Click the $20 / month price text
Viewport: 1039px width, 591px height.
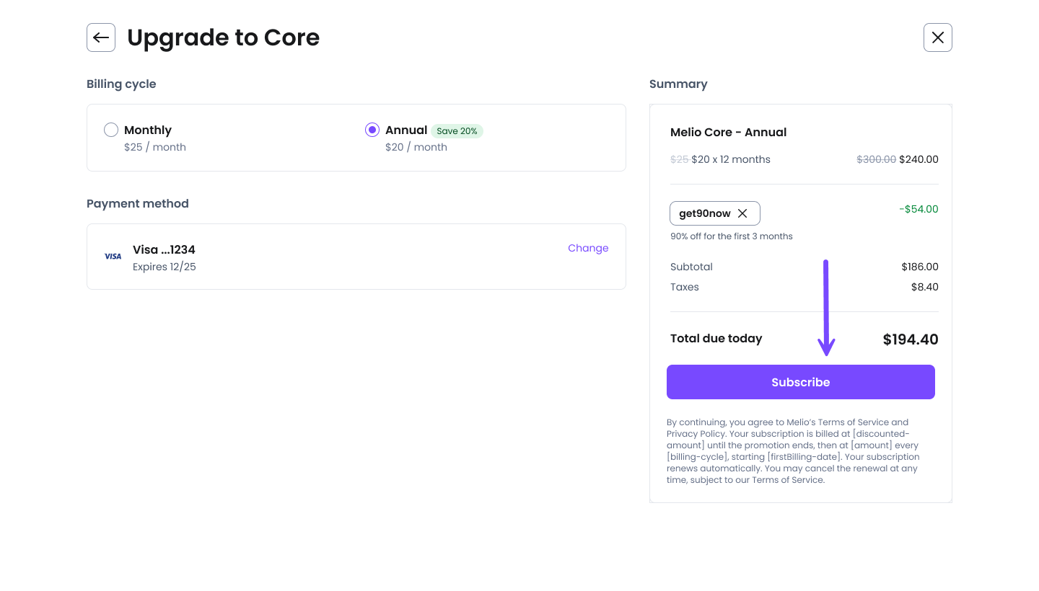416,147
